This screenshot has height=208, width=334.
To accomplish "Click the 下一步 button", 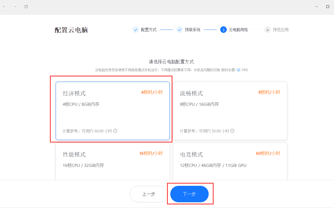I will click(x=189, y=194).
